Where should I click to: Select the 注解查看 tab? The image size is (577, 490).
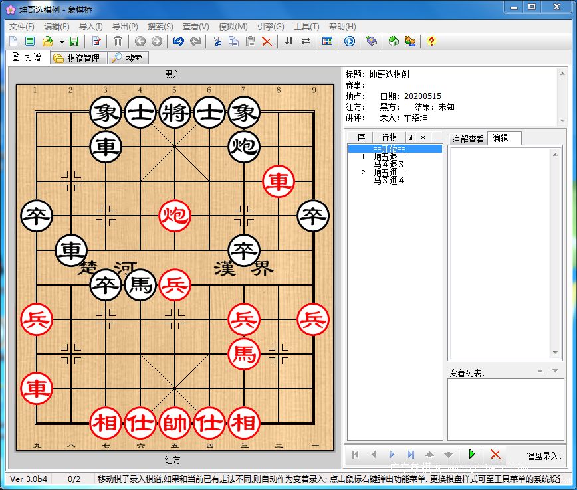[x=468, y=139]
